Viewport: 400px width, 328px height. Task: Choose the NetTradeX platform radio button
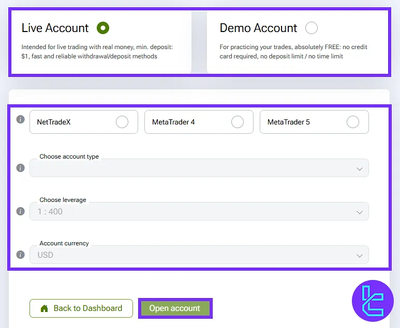click(x=122, y=122)
